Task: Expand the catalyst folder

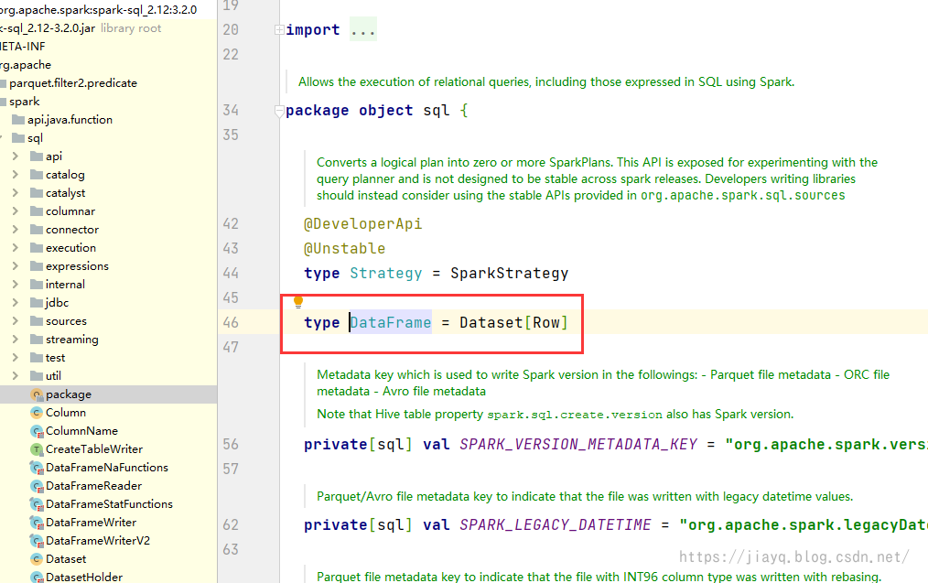Action: click(16, 193)
